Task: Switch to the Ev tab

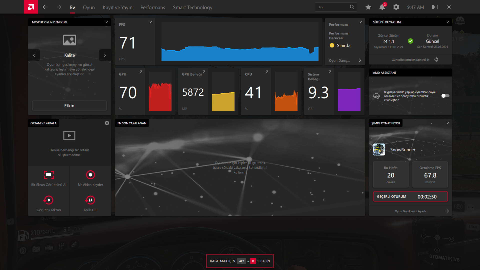Action: pos(72,7)
